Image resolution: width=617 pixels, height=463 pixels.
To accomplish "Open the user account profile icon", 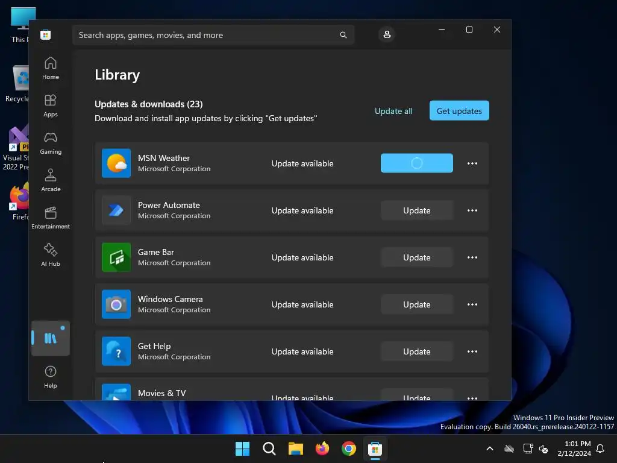I will 387,34.
